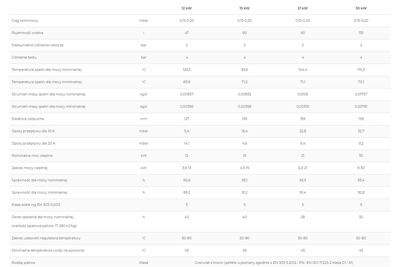Select the 0,01757 mass flow value
The height and width of the screenshot is (267, 402).
(x=361, y=94)
